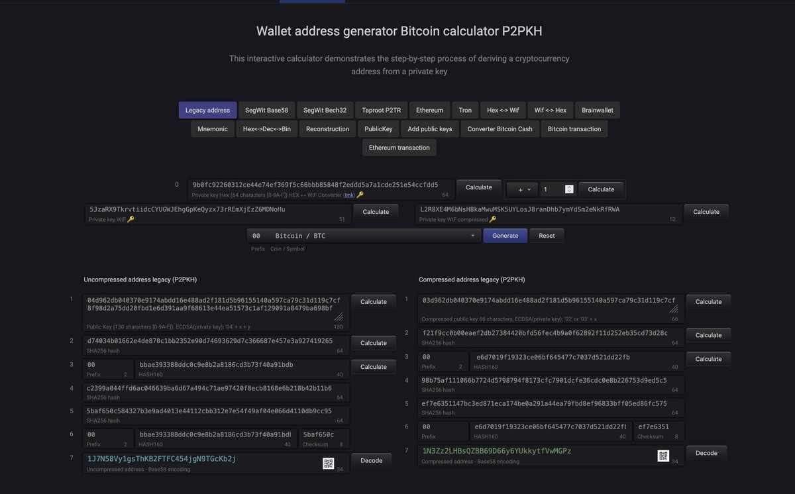The height and width of the screenshot is (494, 795).
Task: Go to the Brainwallet tab
Action: tap(598, 111)
